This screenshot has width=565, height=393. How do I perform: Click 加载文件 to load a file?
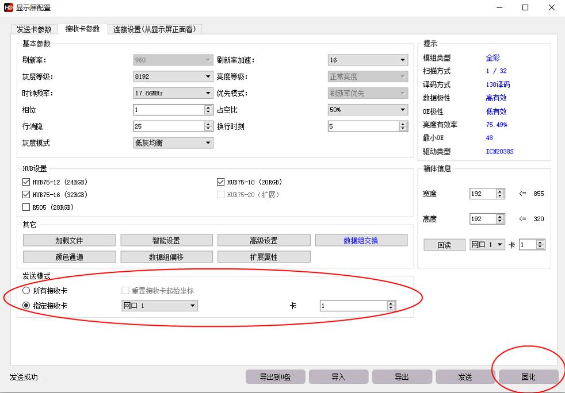click(x=70, y=240)
